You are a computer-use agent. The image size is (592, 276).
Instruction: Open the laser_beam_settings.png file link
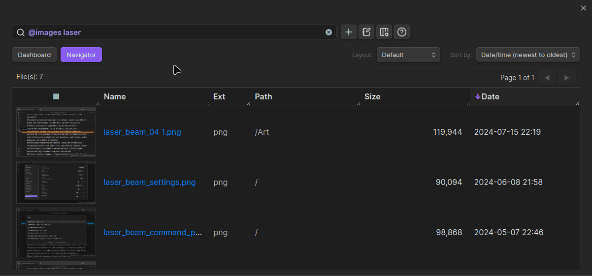(149, 182)
